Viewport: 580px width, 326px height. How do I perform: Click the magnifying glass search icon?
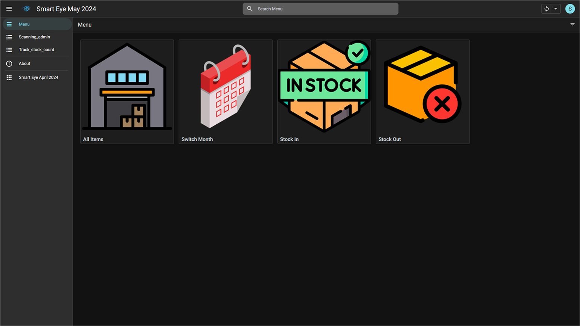[250, 9]
